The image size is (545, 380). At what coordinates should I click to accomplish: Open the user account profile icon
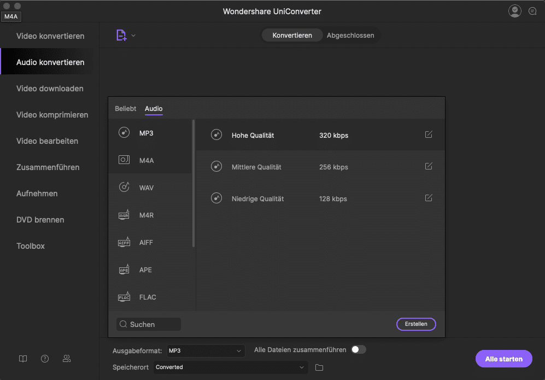514,11
